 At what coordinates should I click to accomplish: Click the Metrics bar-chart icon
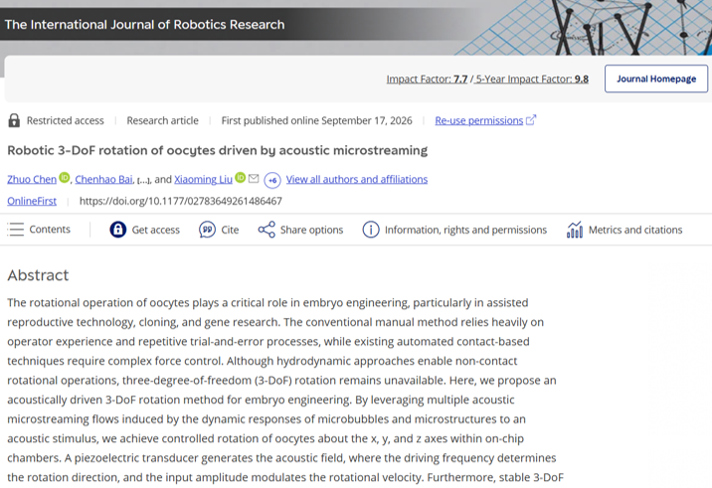tap(575, 230)
